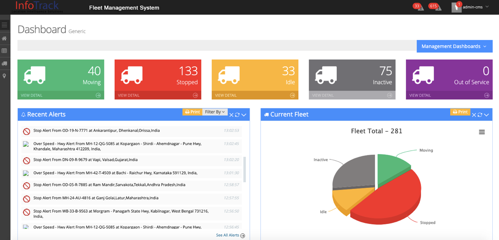Open See All Alerts link

tap(230, 235)
